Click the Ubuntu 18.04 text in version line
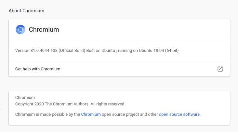The height and width of the screenshot is (132, 238). [151, 50]
